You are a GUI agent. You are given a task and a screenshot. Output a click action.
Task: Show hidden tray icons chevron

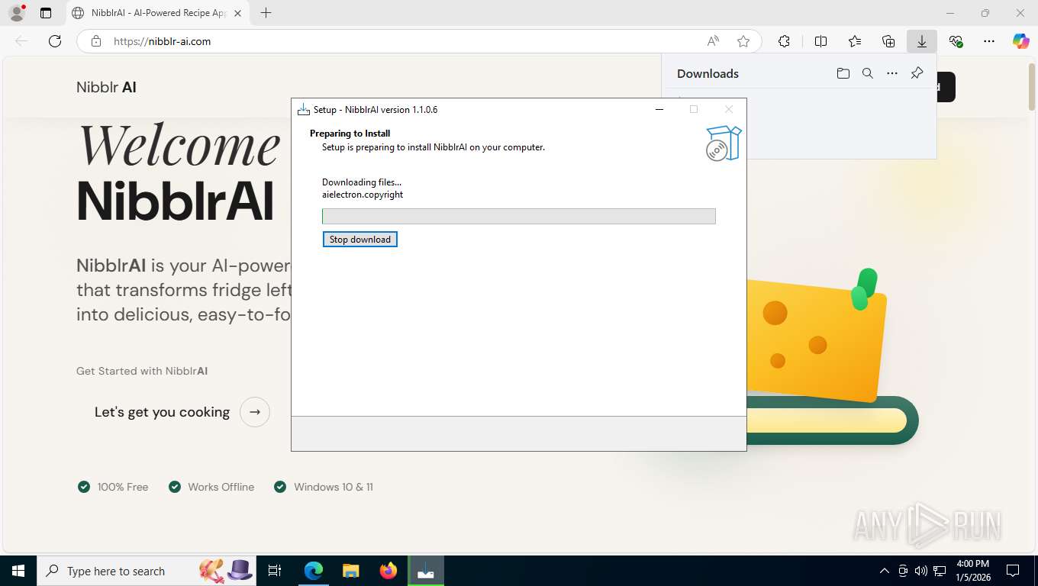tap(885, 571)
